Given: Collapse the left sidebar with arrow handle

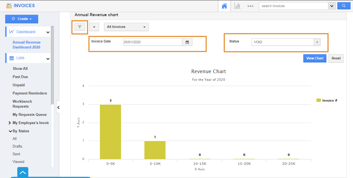Looking at the screenshot, I should click(x=58, y=108).
